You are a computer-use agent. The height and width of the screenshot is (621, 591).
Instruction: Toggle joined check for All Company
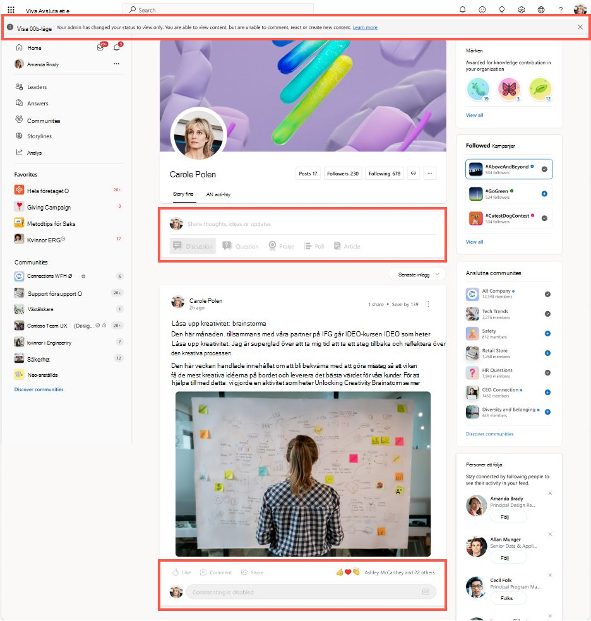547,294
